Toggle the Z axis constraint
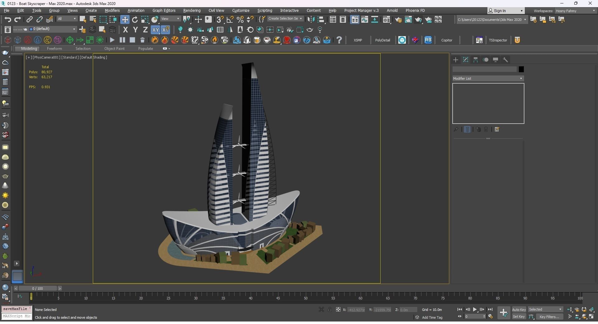598x324 pixels. [x=145, y=30]
